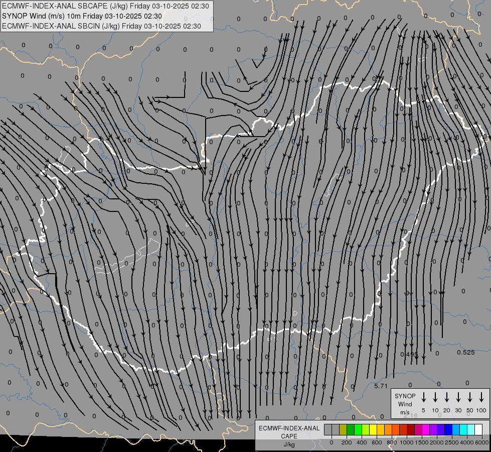Image resolution: width=491 pixels, height=452 pixels.
Task: Click the 0.525 value on the map
Action: (x=465, y=352)
